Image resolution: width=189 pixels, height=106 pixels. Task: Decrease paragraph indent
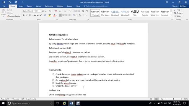76,11
